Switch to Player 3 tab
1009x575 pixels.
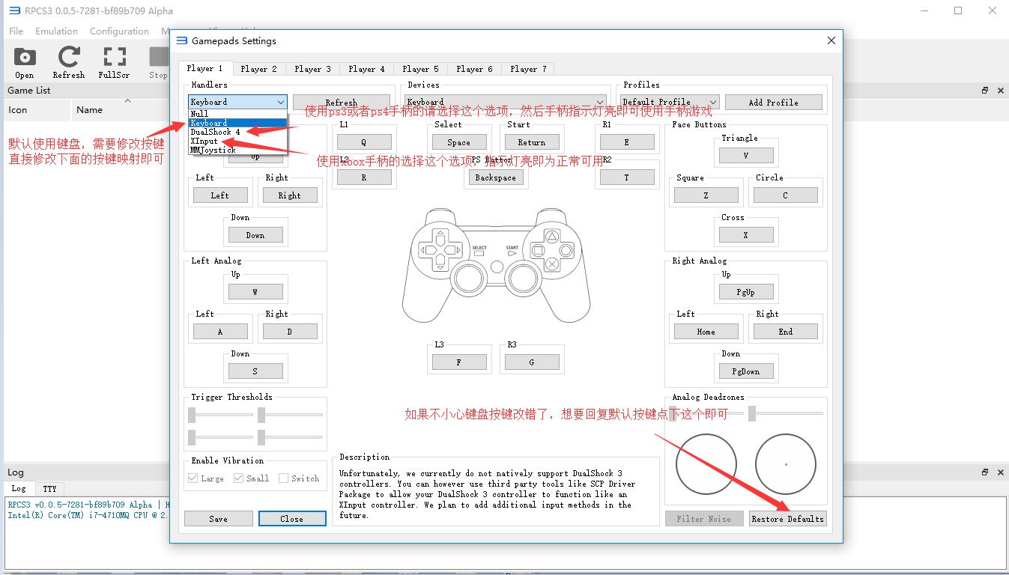312,69
